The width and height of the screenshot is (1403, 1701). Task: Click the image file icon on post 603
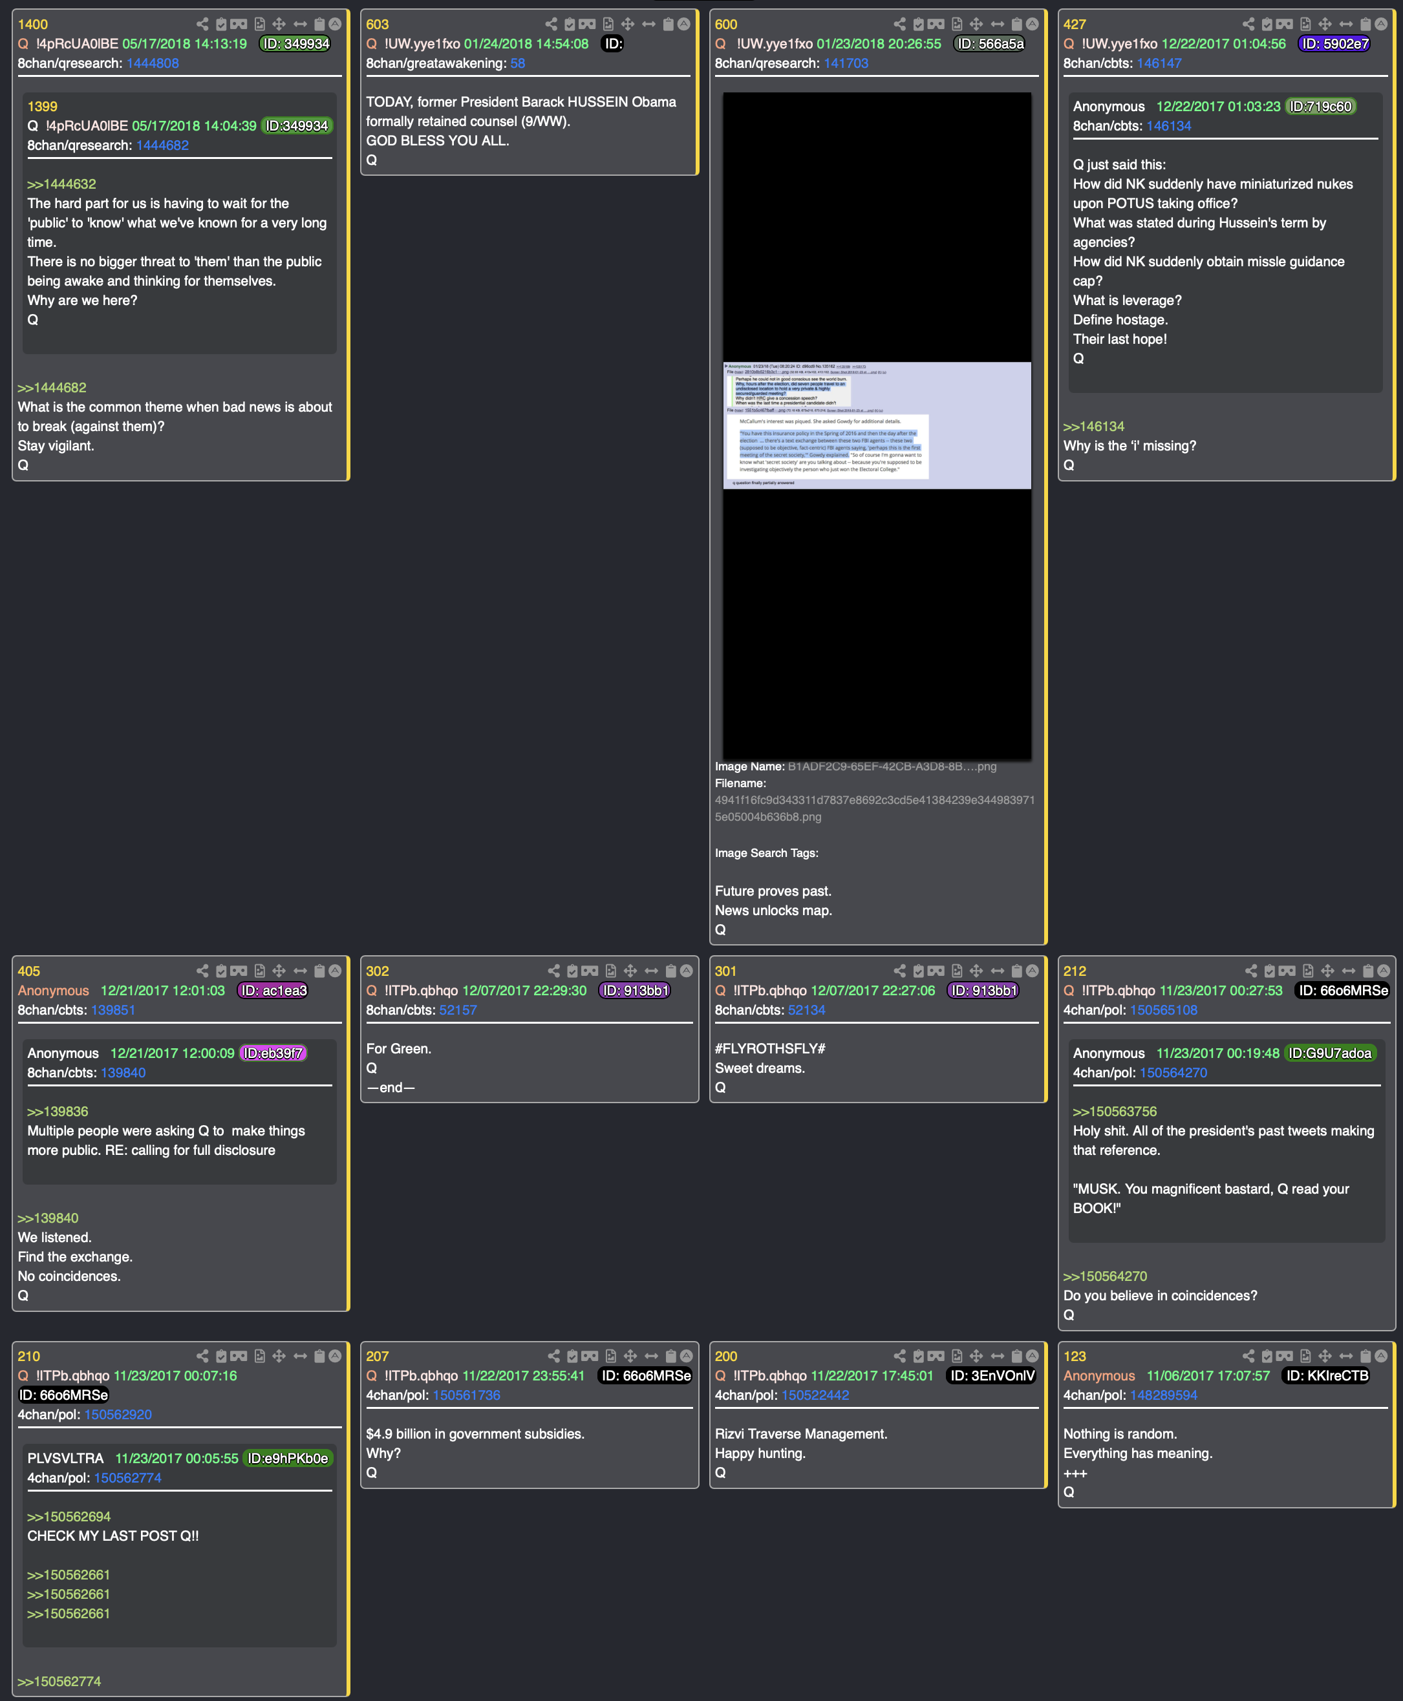(x=608, y=24)
